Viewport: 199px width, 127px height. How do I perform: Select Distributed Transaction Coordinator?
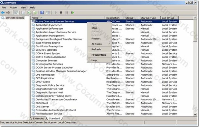pyautogui.click(x=56, y=99)
